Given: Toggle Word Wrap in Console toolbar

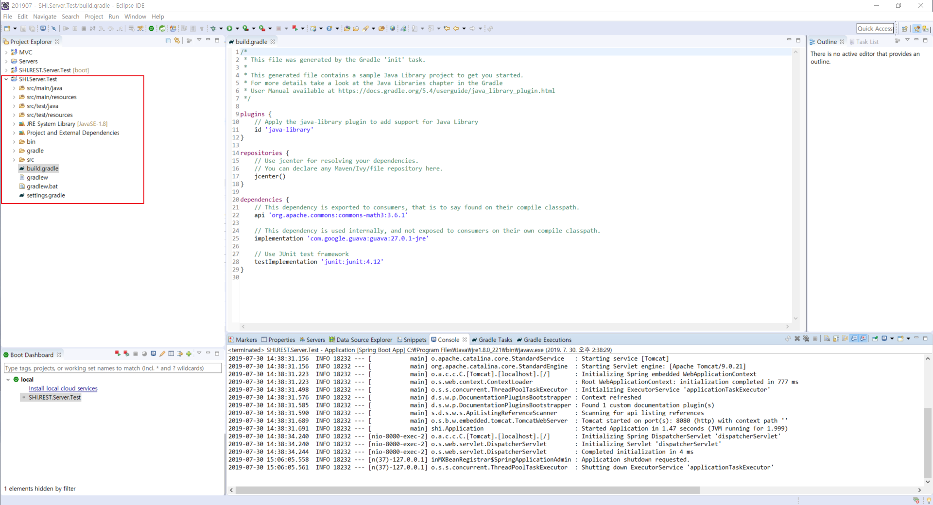Looking at the screenshot, I should [x=845, y=338].
